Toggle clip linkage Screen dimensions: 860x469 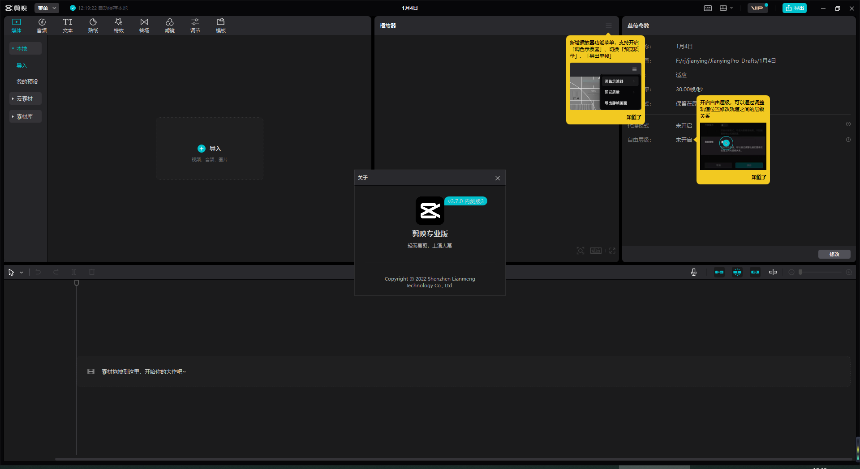point(755,272)
